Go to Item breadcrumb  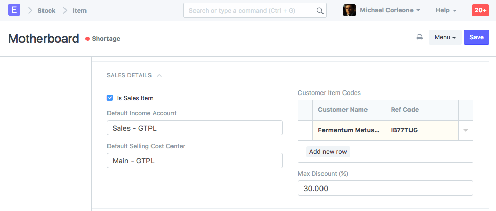79,10
